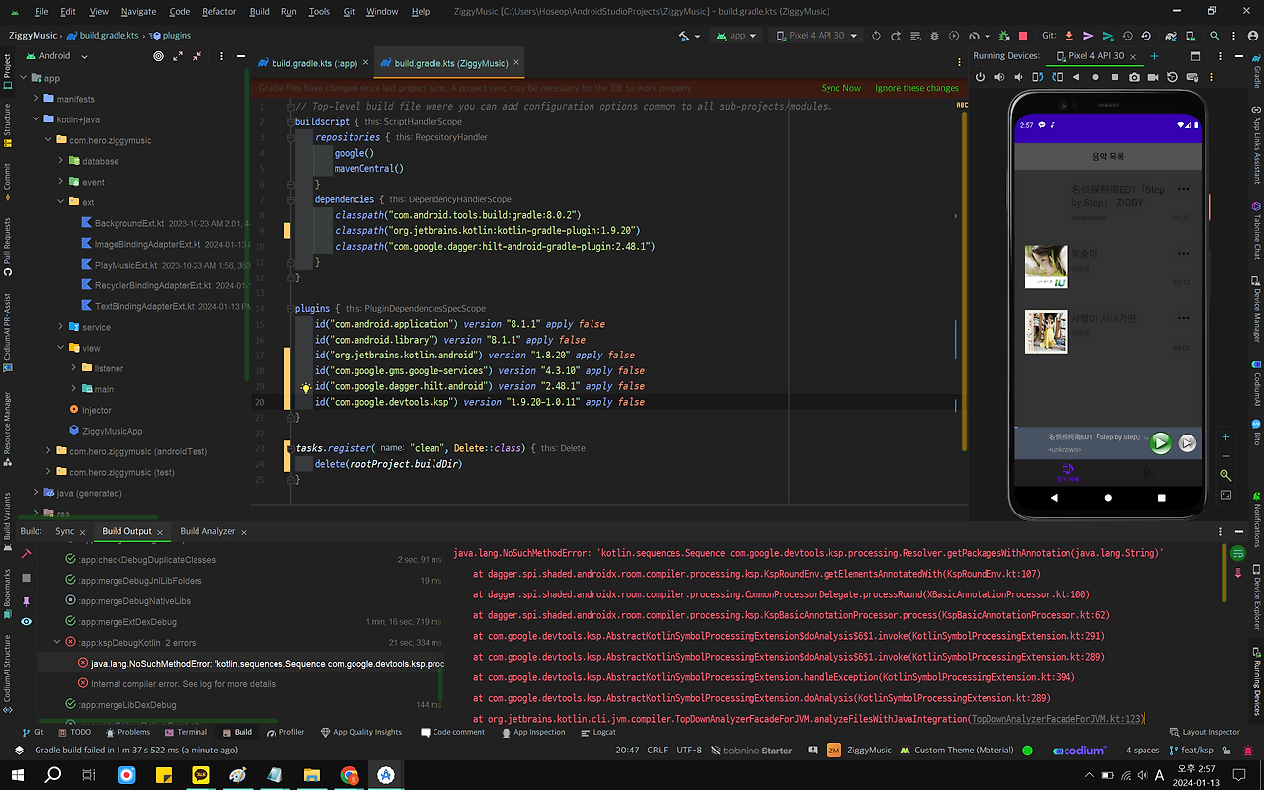Skip to next track in emulator player
The image size is (1264, 790).
1188,443
